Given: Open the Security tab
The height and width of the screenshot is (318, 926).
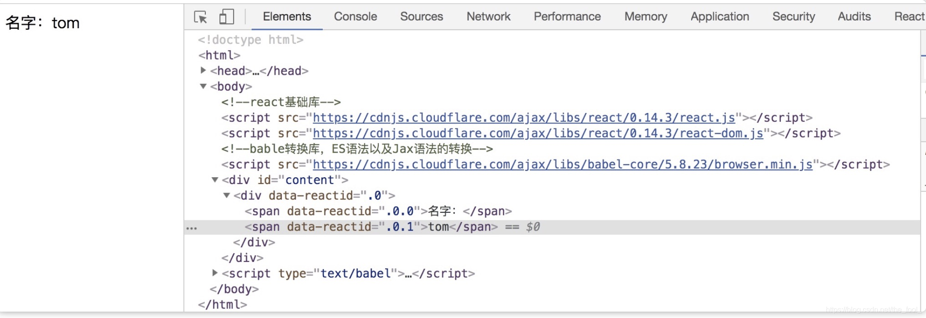Looking at the screenshot, I should (794, 17).
